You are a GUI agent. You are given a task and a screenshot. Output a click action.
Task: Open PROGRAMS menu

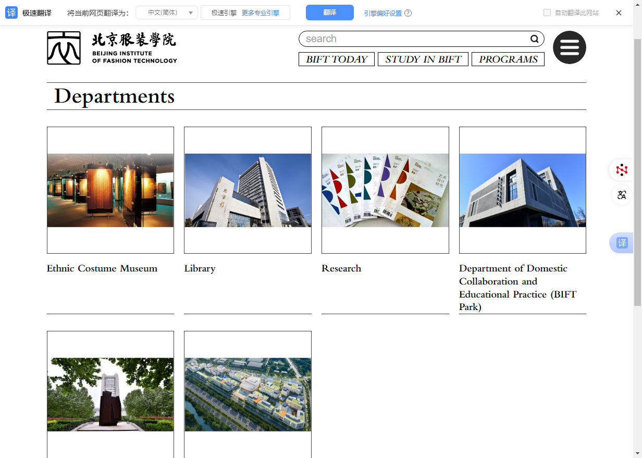pyautogui.click(x=508, y=59)
